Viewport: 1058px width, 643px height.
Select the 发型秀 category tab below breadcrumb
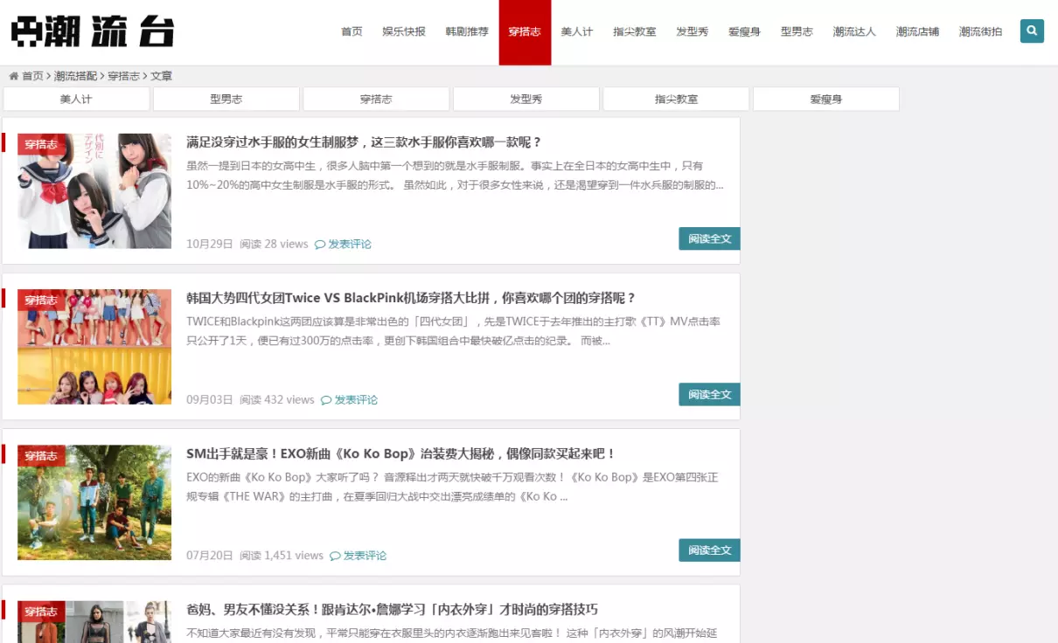click(x=526, y=99)
